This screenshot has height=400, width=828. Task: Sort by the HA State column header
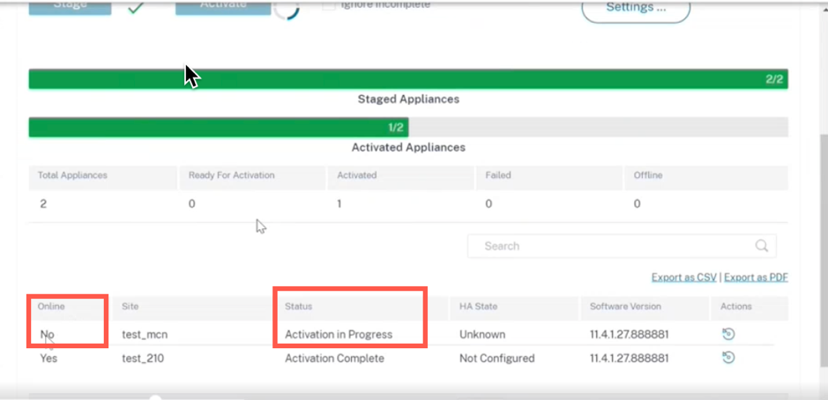[x=478, y=306]
